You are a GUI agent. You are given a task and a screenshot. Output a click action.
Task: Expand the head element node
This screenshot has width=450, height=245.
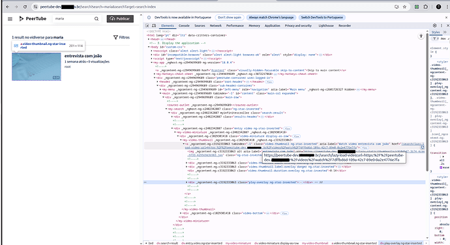pyautogui.click(x=149, y=39)
